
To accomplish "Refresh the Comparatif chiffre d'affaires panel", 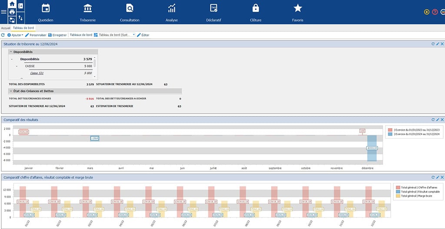I will tap(433, 177).
